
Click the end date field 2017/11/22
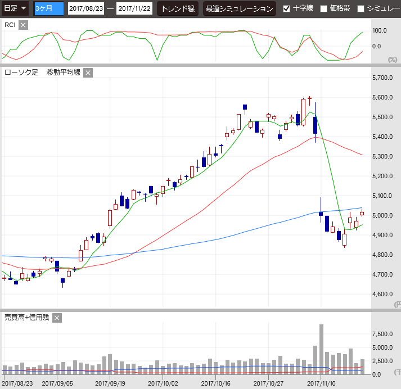(134, 8)
